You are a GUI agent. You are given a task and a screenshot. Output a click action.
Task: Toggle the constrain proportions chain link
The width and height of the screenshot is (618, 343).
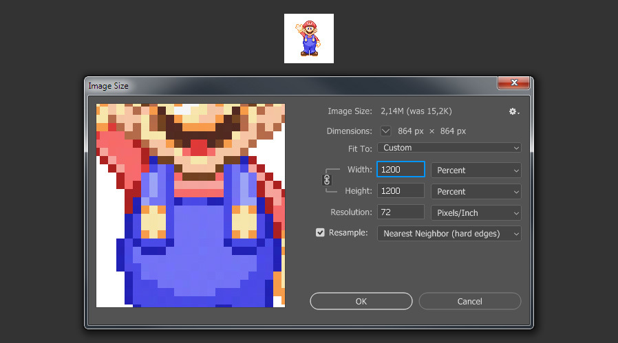pyautogui.click(x=327, y=180)
